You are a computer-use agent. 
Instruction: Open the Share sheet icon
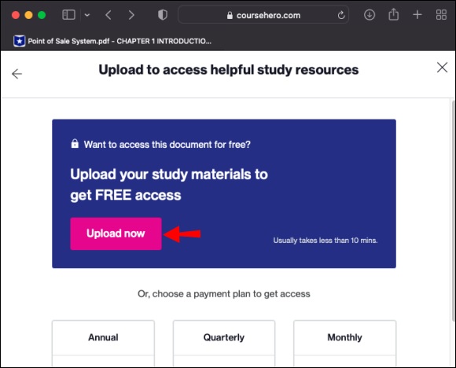393,14
